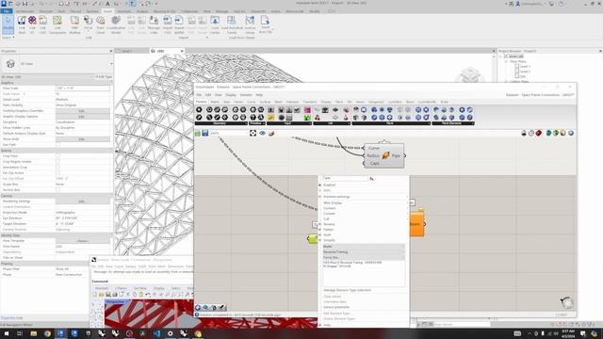603x339 pixels.
Task: Click Grasshopper zoom extents icon
Action: [253, 133]
